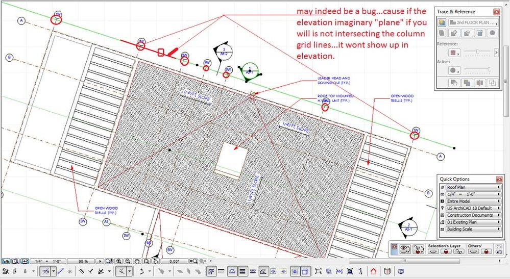Select the Parallel constraint icon
The width and height of the screenshot is (510, 279).
[81, 271]
